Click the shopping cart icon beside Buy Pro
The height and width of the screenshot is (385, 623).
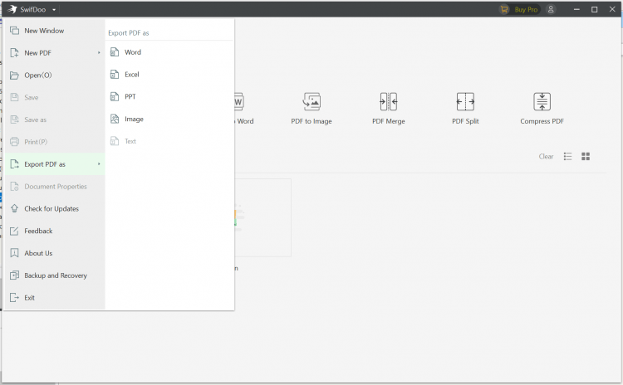(504, 9)
